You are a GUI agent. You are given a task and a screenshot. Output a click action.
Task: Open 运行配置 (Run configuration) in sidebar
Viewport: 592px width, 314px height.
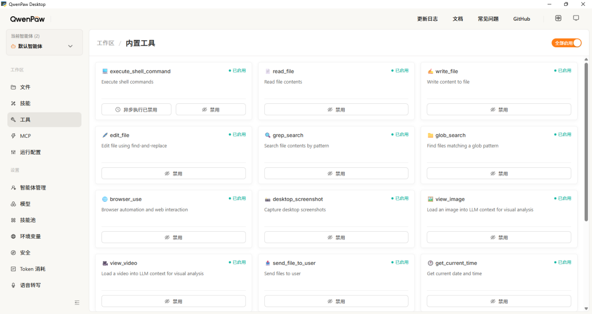30,152
